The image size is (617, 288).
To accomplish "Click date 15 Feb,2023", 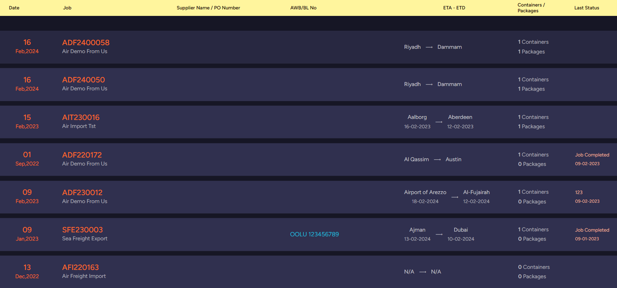I will (27, 121).
